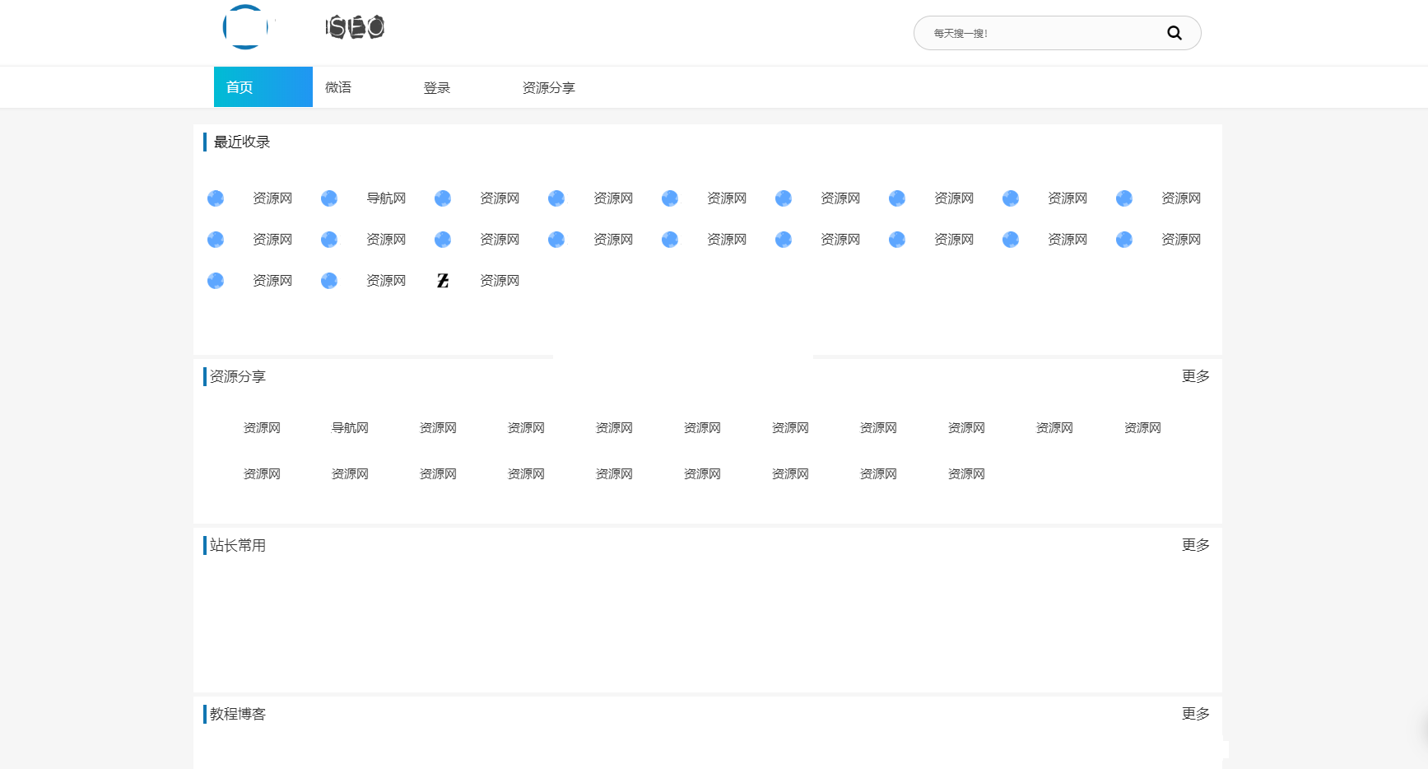Click 更多 beside 站长常用
The width and height of the screenshot is (1428, 769).
pyautogui.click(x=1195, y=544)
